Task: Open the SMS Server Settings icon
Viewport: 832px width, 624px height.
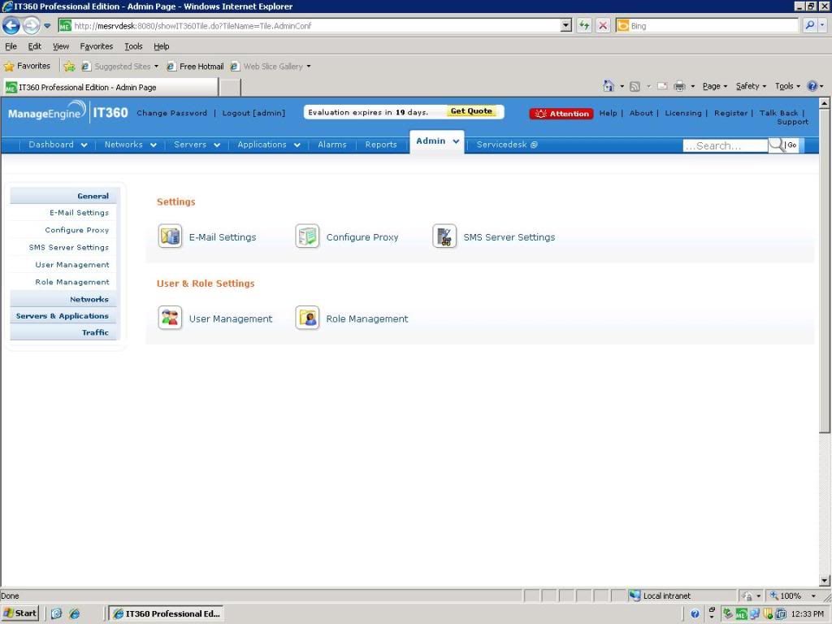Action: 444,236
